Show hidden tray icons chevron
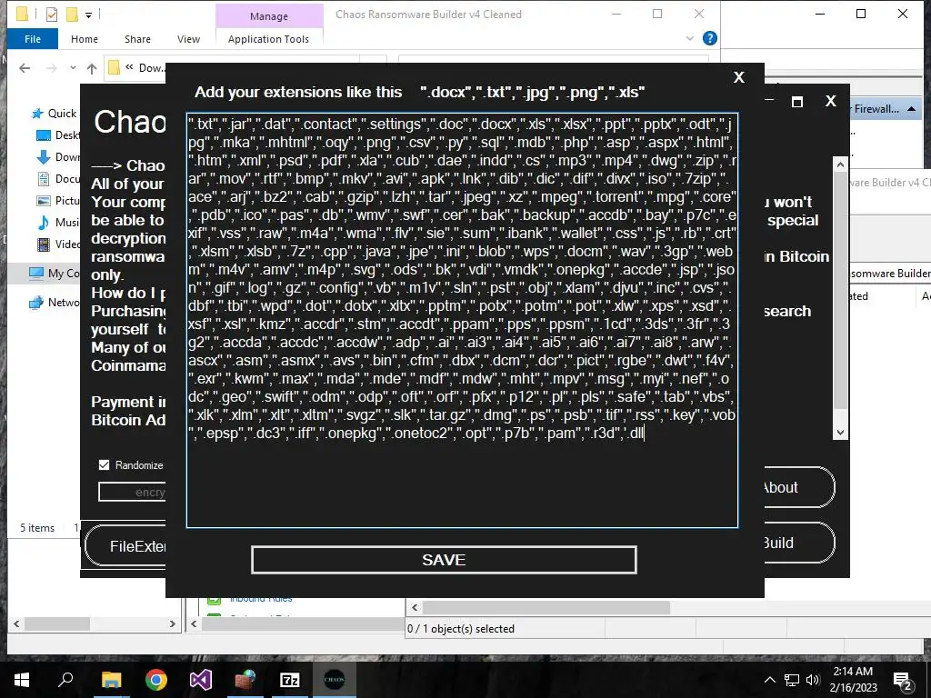 (x=769, y=680)
